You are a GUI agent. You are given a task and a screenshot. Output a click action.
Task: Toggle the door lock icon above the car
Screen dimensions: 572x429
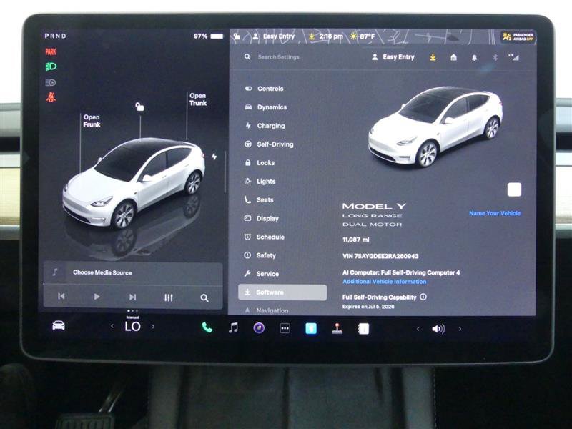pos(139,107)
